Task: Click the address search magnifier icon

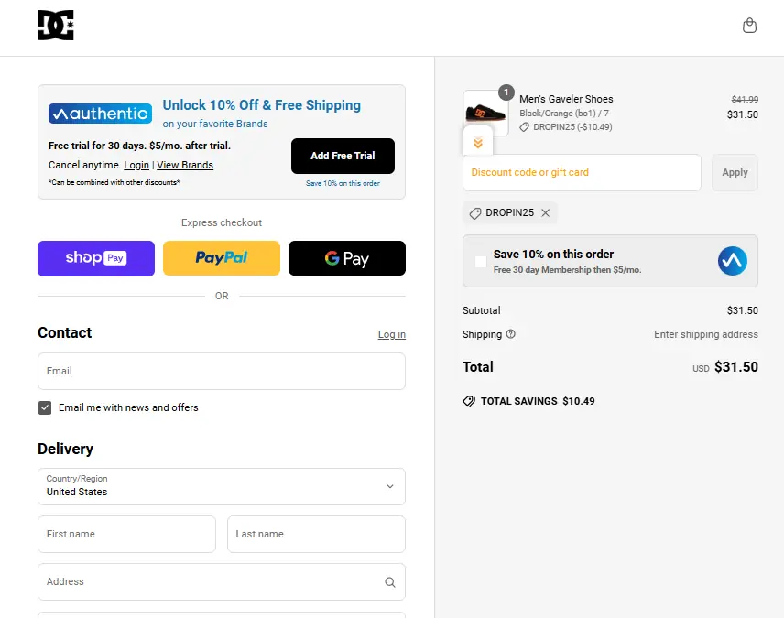Action: pos(390,582)
